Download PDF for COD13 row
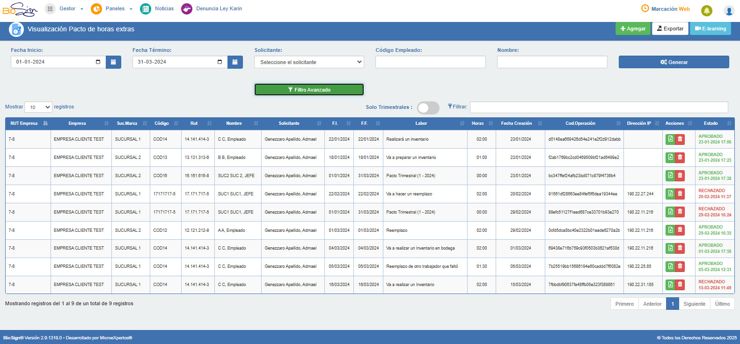This screenshot has height=344, width=740. 670,157
